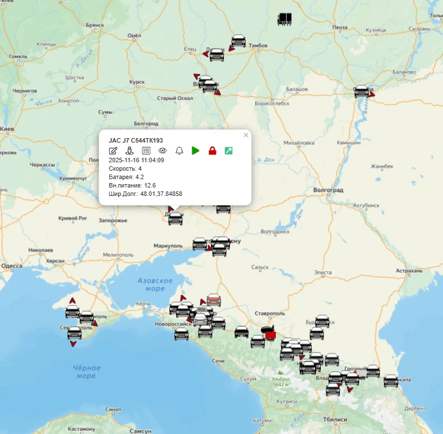Open the map pin location icon
The height and width of the screenshot is (434, 443).
click(x=129, y=150)
